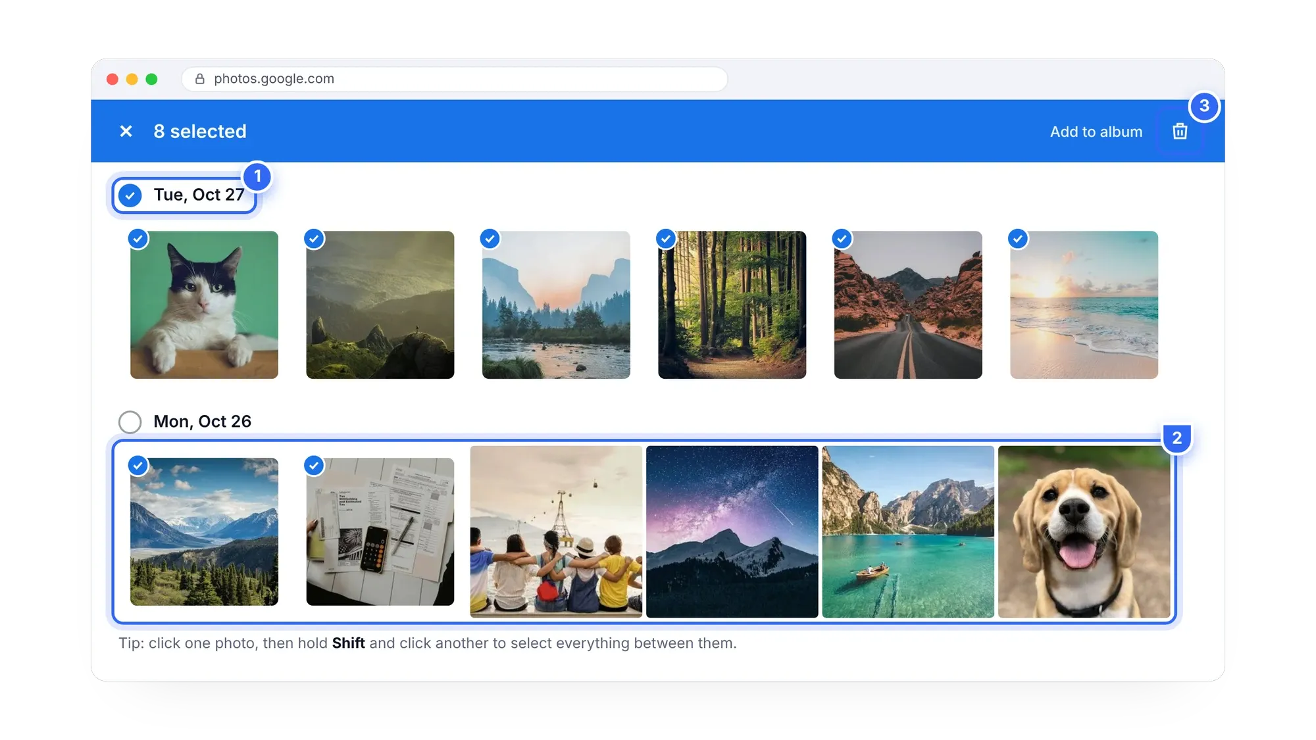Deselect the snowy mountain range photo checkmark
The width and height of the screenshot is (1316, 740).
(x=138, y=466)
